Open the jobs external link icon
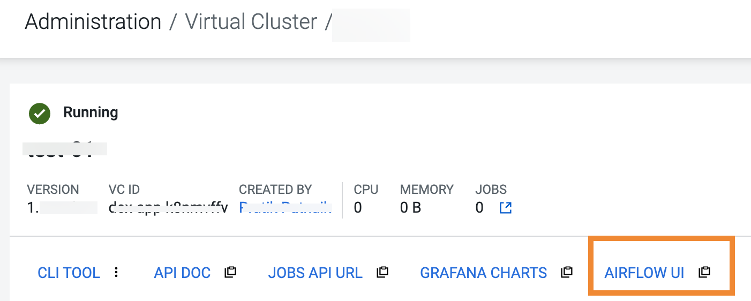This screenshot has height=301, width=751. pyautogui.click(x=505, y=208)
